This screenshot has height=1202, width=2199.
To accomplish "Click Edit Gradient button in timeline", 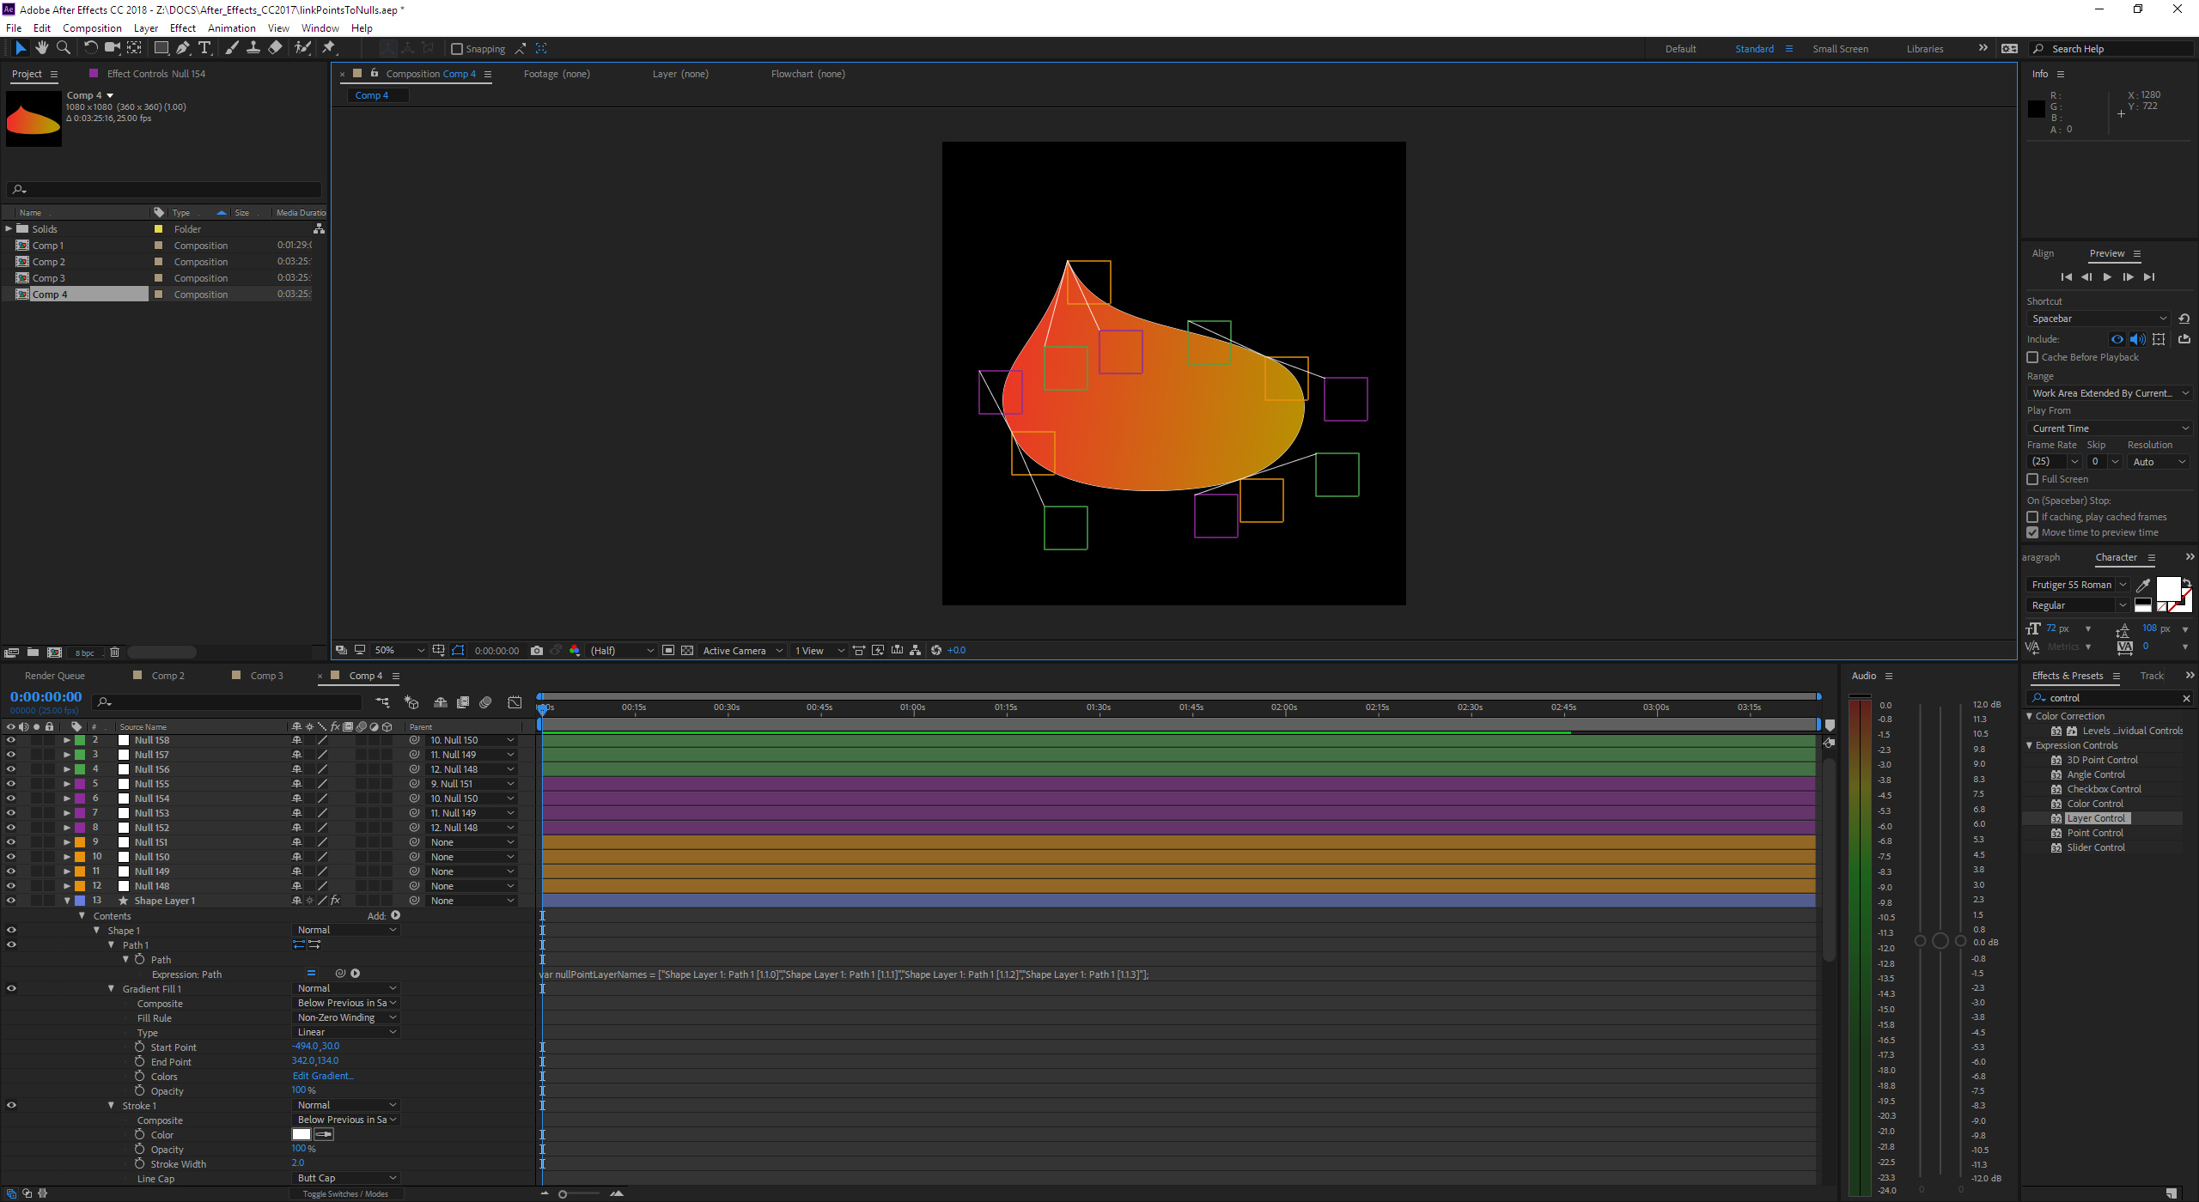I will 323,1076.
